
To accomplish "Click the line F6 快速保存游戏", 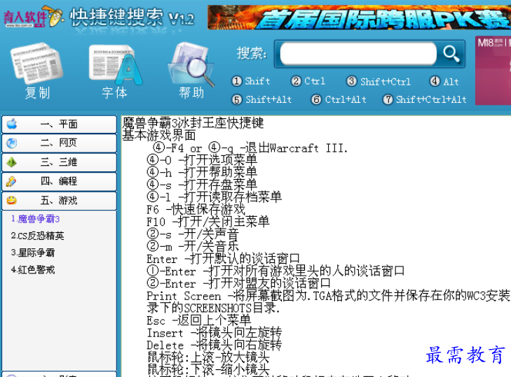I will click(196, 209).
